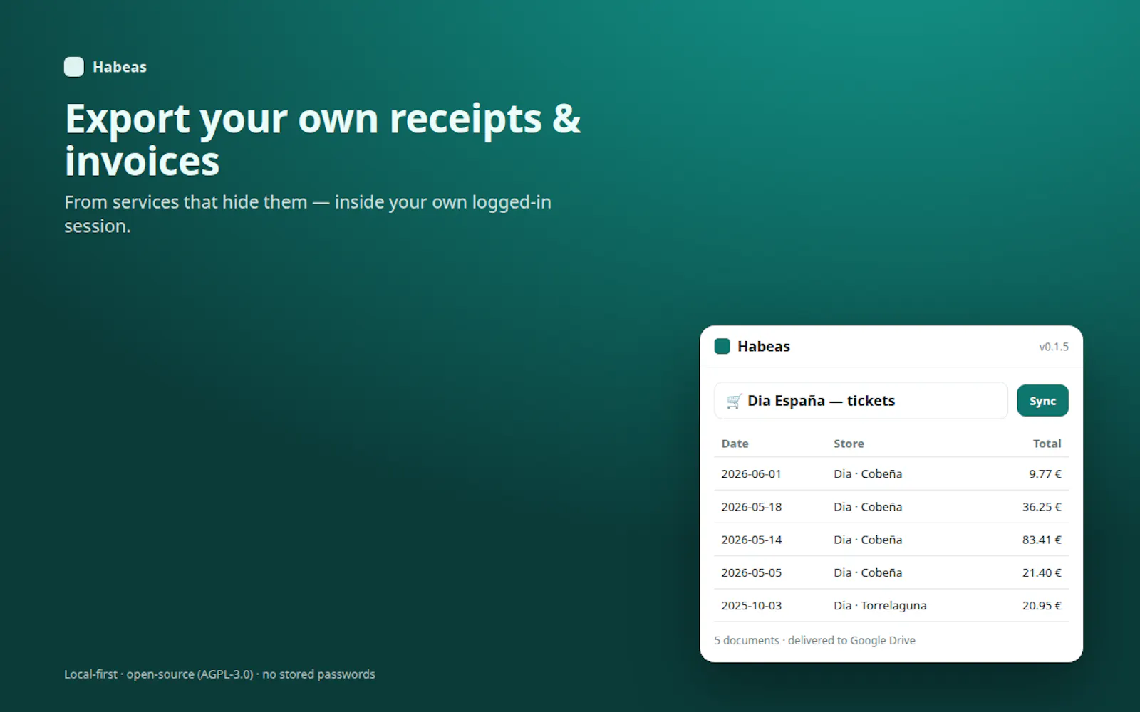Click the 21.40 € total
Screen dimensions: 1140x712
click(x=1042, y=572)
